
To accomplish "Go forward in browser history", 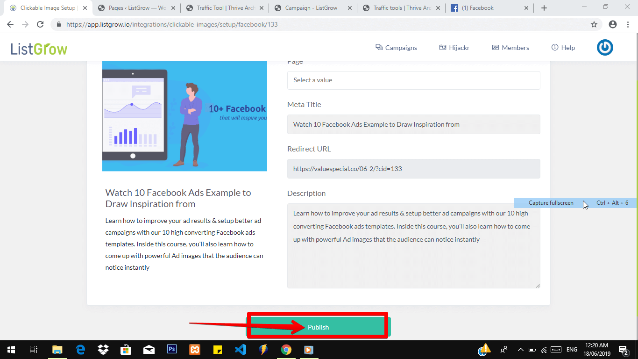I will point(25,24).
